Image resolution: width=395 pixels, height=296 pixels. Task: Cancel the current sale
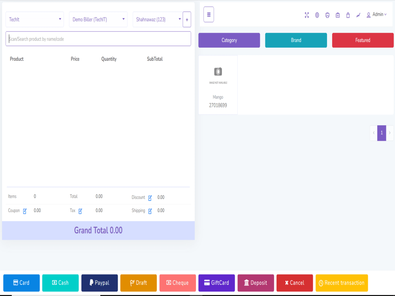click(294, 283)
